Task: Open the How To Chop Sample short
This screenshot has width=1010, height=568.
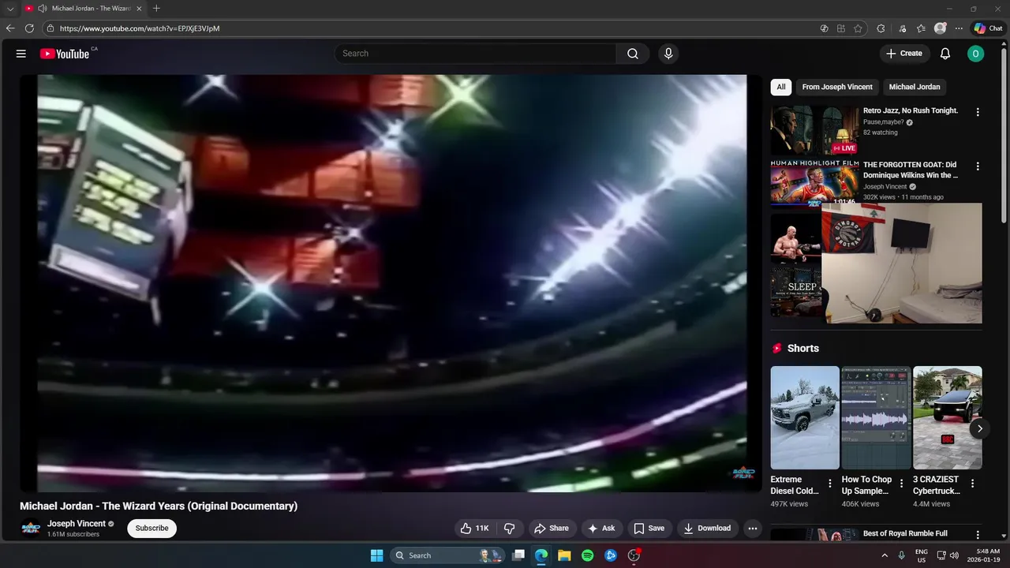Action: point(876,417)
